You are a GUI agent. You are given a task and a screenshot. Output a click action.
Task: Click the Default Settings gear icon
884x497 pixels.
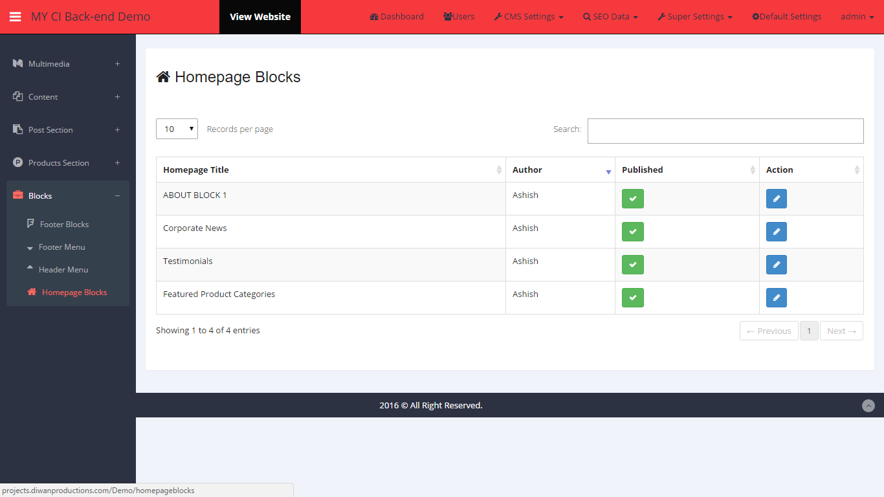pyautogui.click(x=757, y=16)
